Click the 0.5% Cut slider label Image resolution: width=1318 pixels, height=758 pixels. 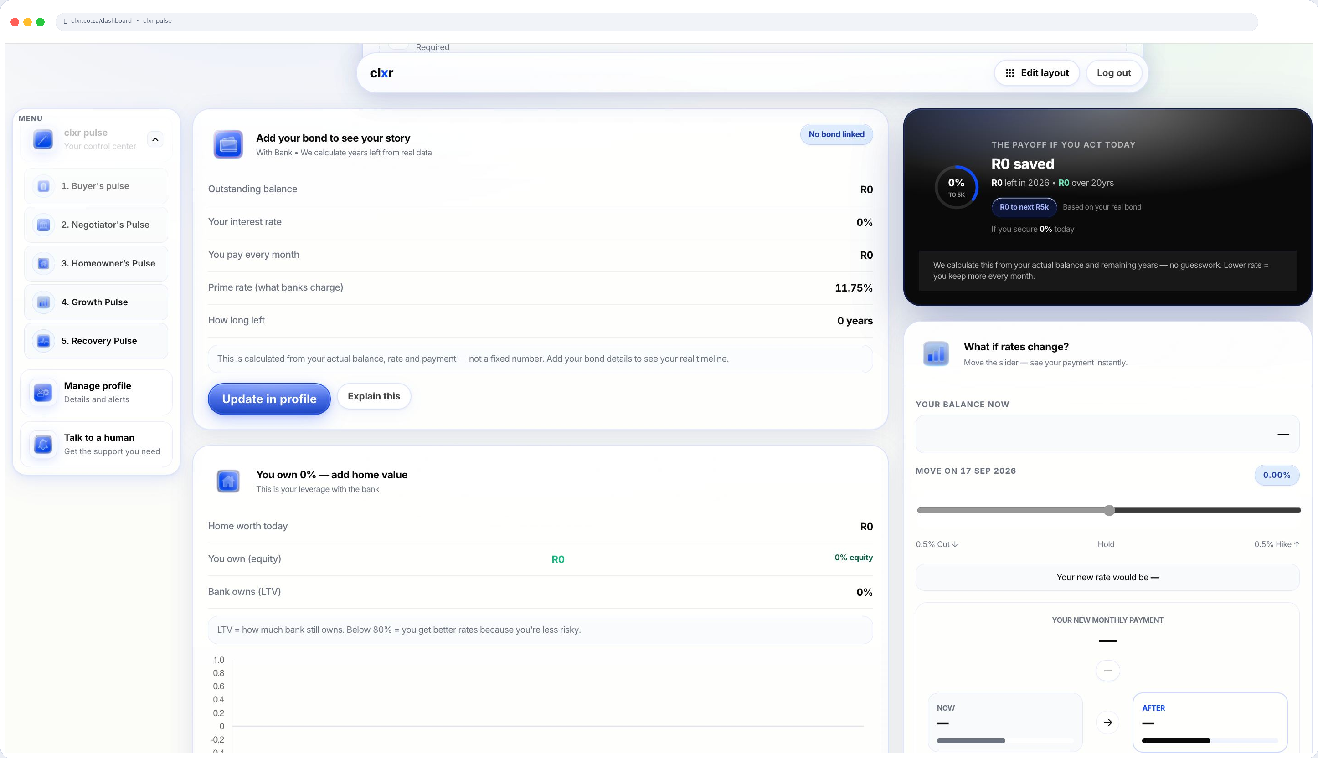936,544
